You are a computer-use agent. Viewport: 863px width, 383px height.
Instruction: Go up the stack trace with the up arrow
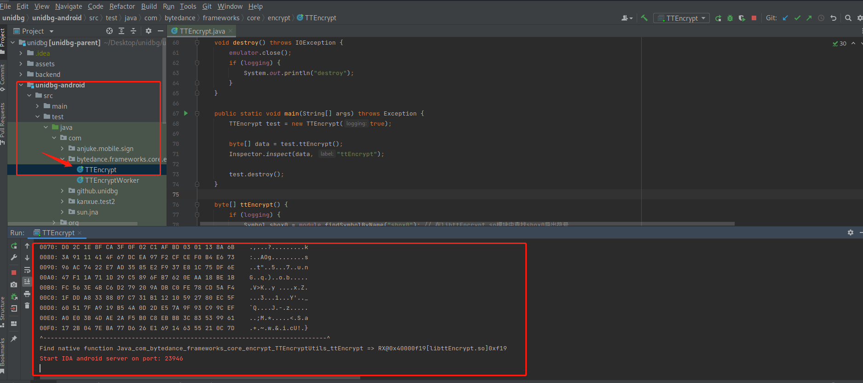[27, 246]
